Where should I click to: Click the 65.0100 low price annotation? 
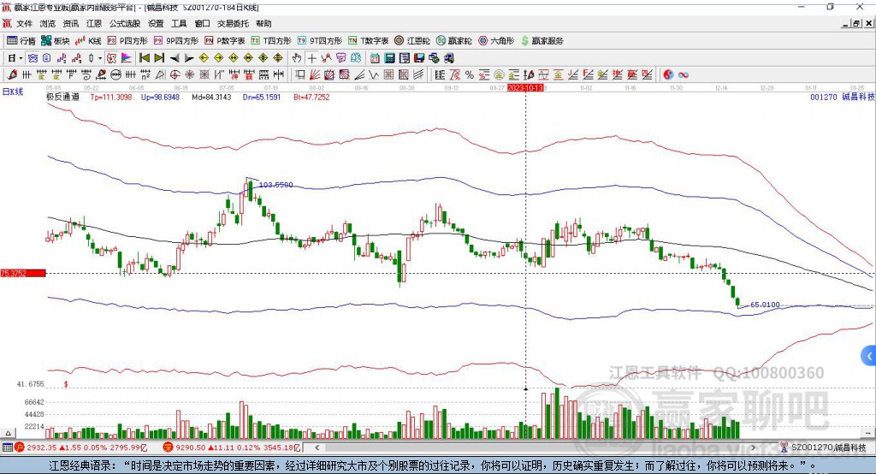tap(765, 305)
